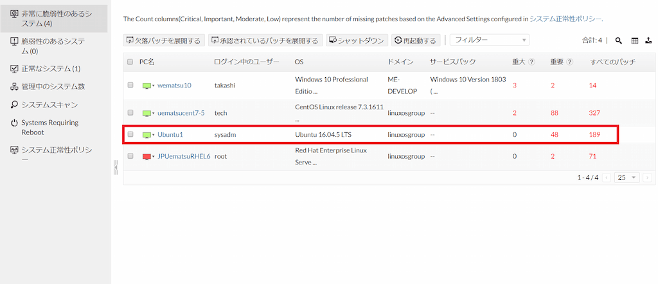
Task: Click the green monitor icon for wematsu10
Action: pos(147,85)
